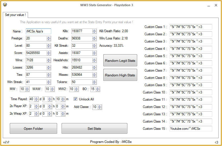Click the bee app icon in title bar
222x146 pixels.
pyautogui.click(x=5, y=5)
